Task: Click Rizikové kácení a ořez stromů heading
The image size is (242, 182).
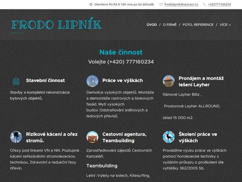Action: tap(52, 137)
